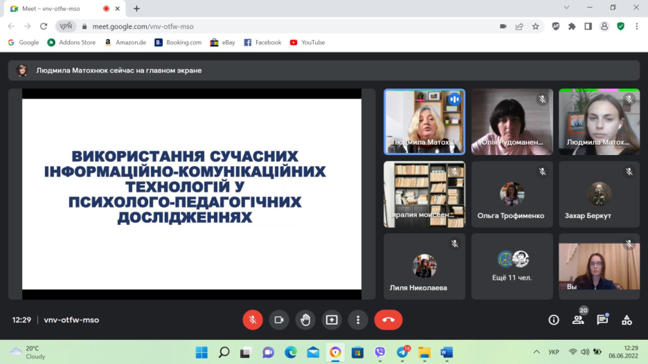The image size is (648, 364).
Task: Bookmark this page with the star icon
Action: 535,27
